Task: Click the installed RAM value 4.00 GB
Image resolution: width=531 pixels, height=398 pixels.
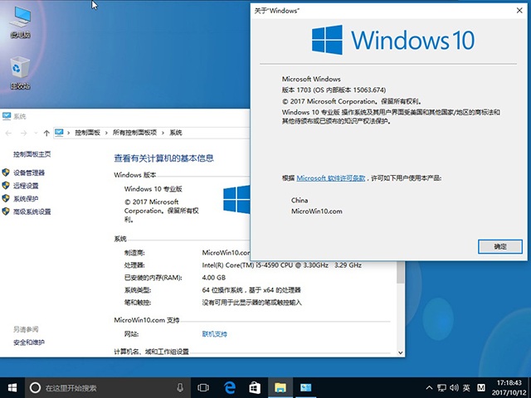Action: (214, 278)
